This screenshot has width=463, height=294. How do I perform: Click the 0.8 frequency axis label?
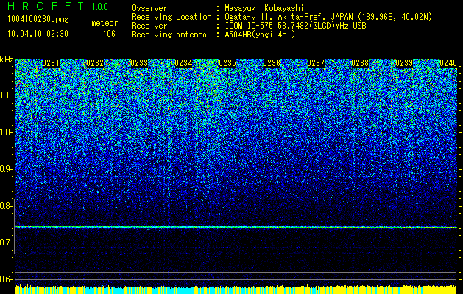(6, 206)
